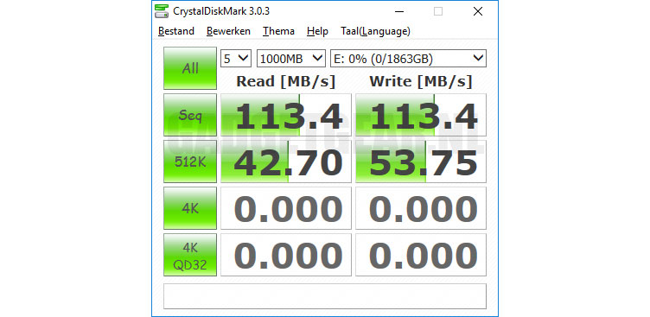Viewport: 650px width, 317px height.
Task: Click 512K read result 42.70
Action: (286, 162)
